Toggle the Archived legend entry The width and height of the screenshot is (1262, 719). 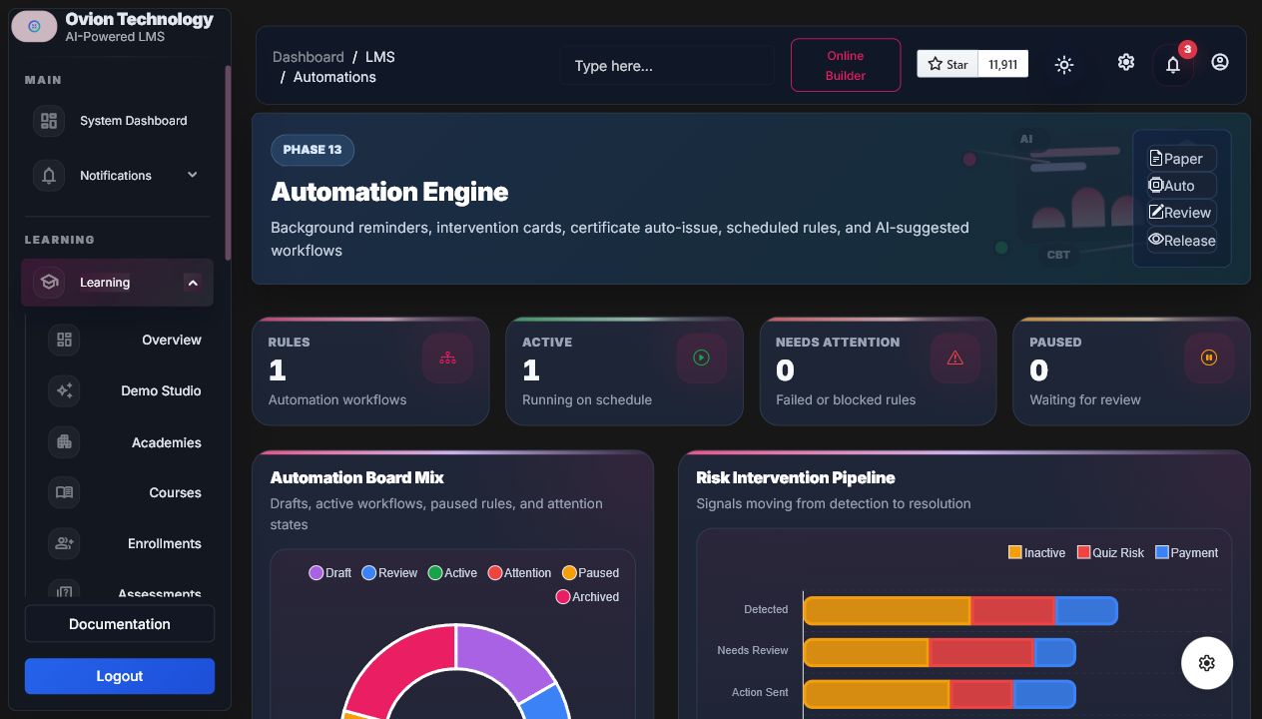click(587, 597)
